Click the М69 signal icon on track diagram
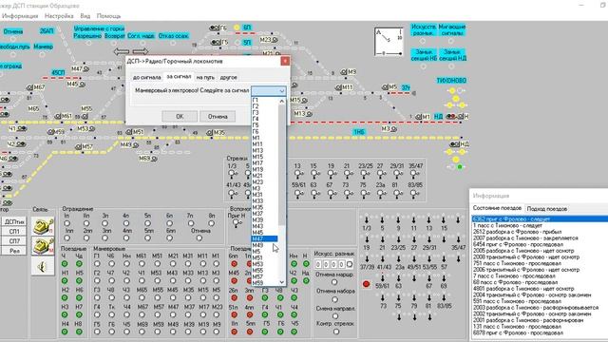This screenshot has width=608, height=342. [x=154, y=159]
